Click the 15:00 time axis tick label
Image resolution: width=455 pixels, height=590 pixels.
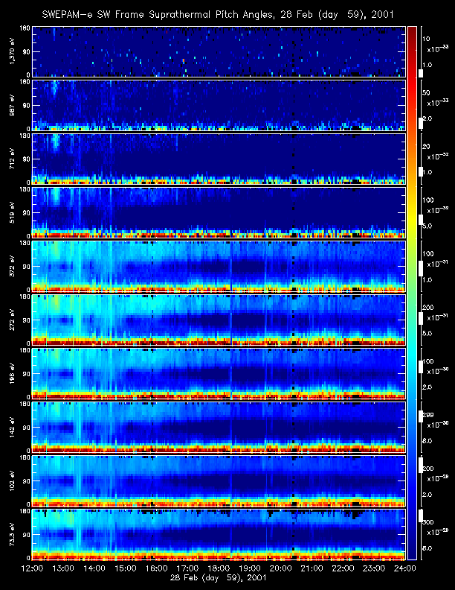(x=125, y=569)
